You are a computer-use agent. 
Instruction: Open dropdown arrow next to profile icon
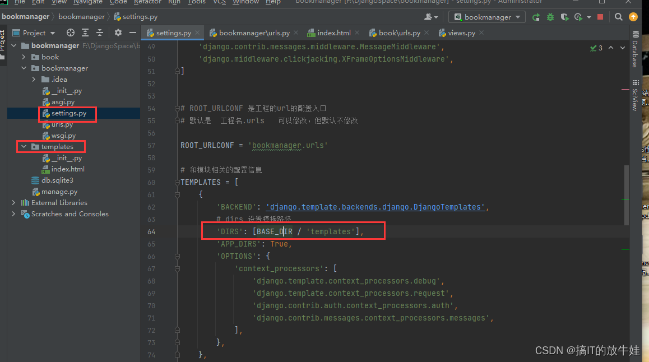pyautogui.click(x=589, y=17)
